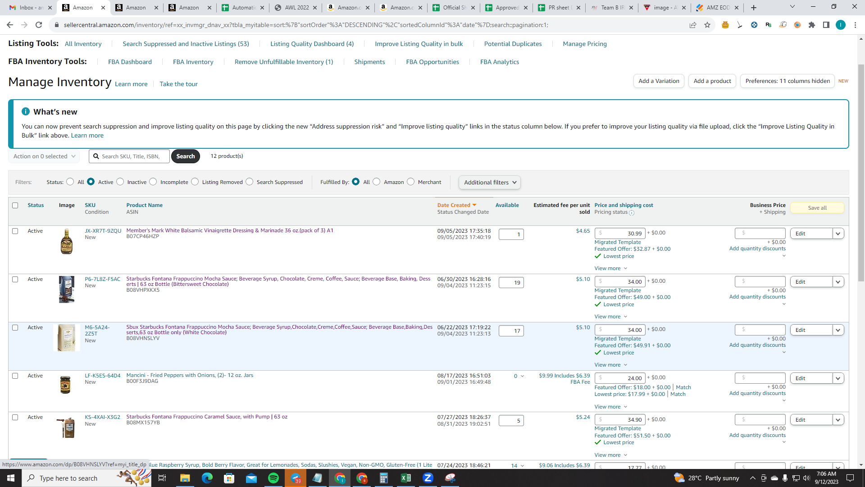The height and width of the screenshot is (487, 865).
Task: Sort by the Date Created column
Action: tap(456, 205)
